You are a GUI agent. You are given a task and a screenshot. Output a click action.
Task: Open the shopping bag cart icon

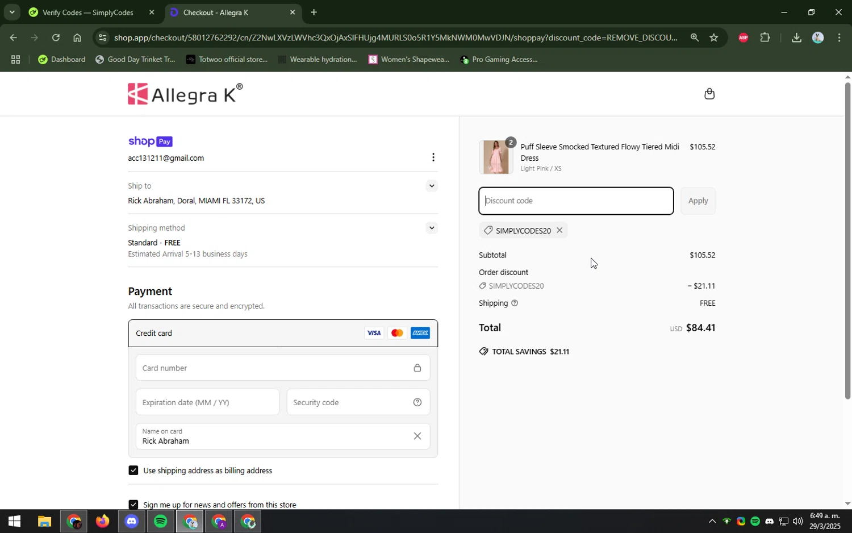click(x=709, y=94)
